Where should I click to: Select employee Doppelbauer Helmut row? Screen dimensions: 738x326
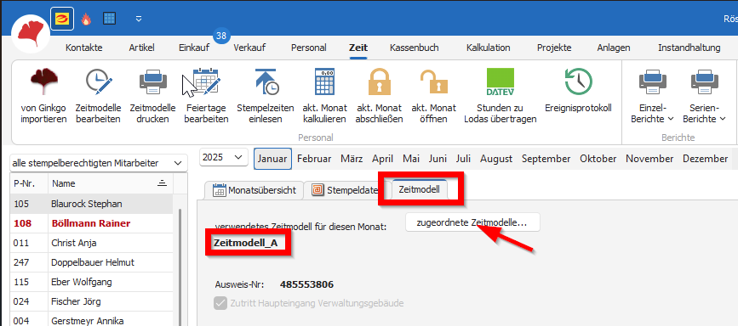[91, 262]
